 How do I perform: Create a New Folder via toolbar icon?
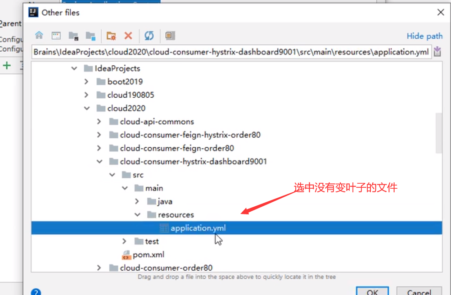(111, 36)
